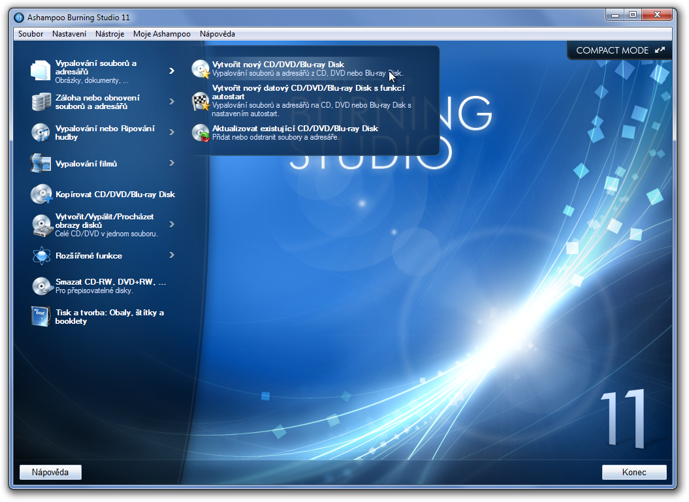Expand the Vypalování souborů a adresářů submenu arrow

[x=172, y=71]
